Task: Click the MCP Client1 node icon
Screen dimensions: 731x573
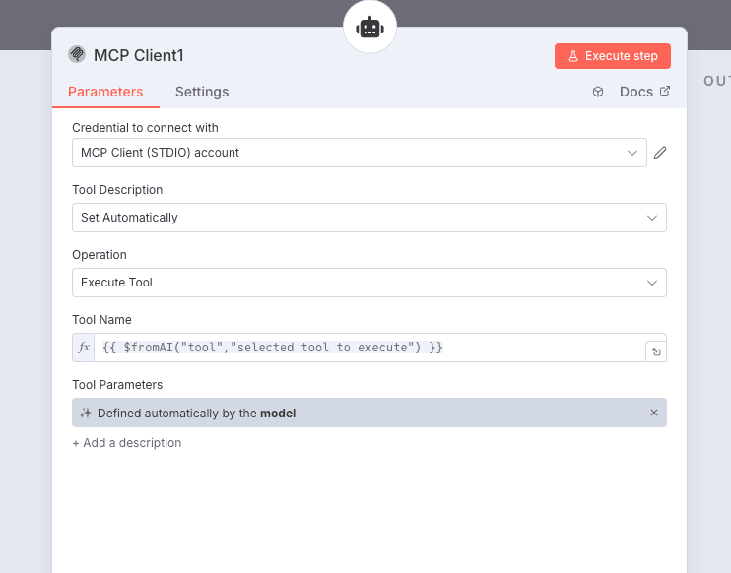Action: (x=77, y=55)
